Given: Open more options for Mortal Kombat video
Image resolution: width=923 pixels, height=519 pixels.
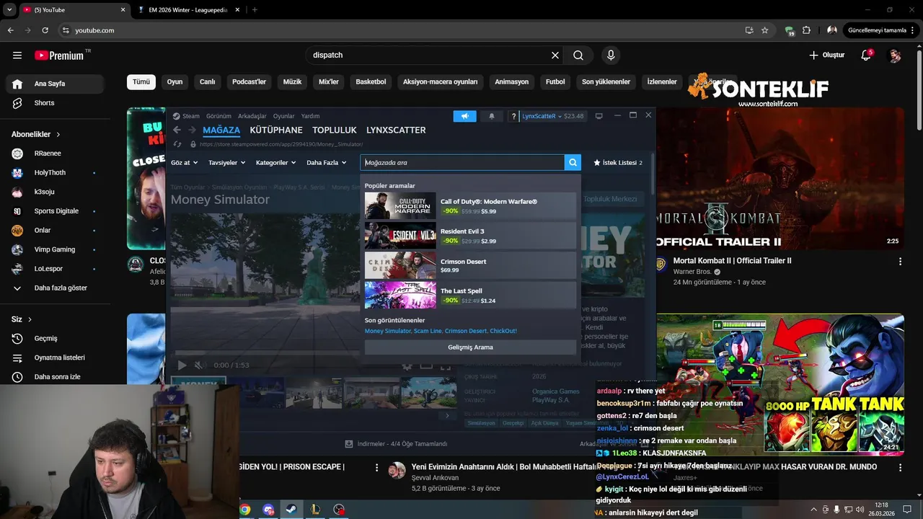Looking at the screenshot, I should tap(900, 262).
